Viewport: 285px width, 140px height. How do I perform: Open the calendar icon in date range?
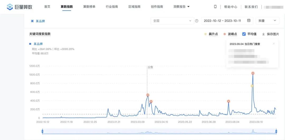click(x=249, y=20)
